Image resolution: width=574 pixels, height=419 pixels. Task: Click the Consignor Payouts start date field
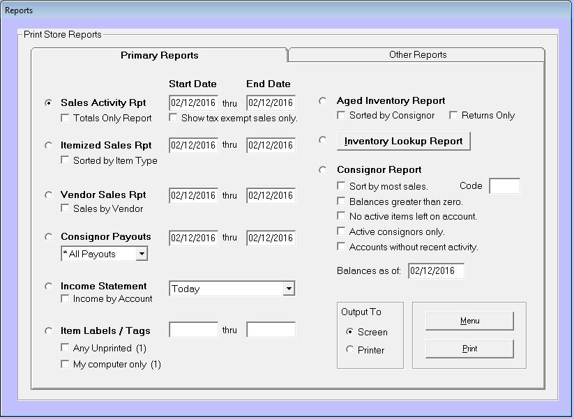(x=194, y=238)
